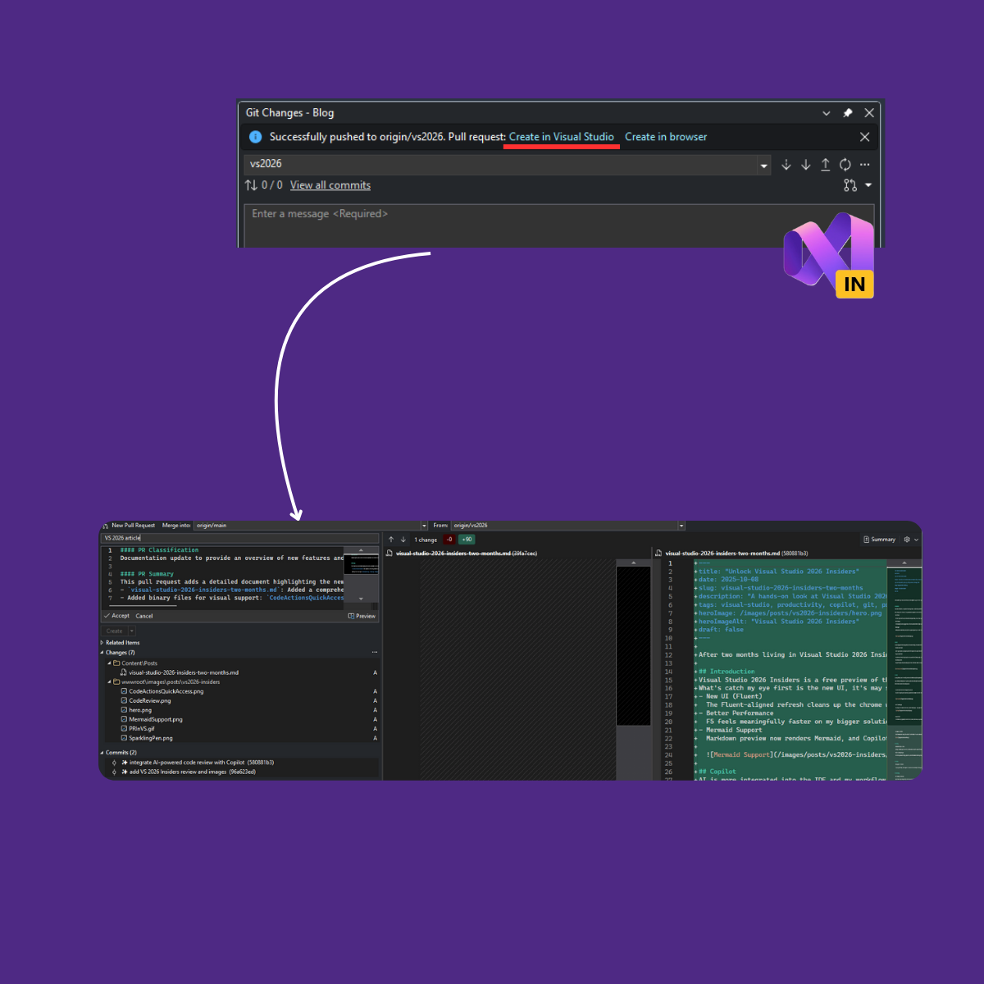Viewport: 984px width, 984px height.
Task: Go to previous change in the diff
Action: [391, 540]
